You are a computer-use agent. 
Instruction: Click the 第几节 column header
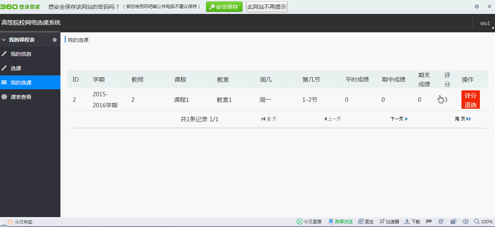311,79
